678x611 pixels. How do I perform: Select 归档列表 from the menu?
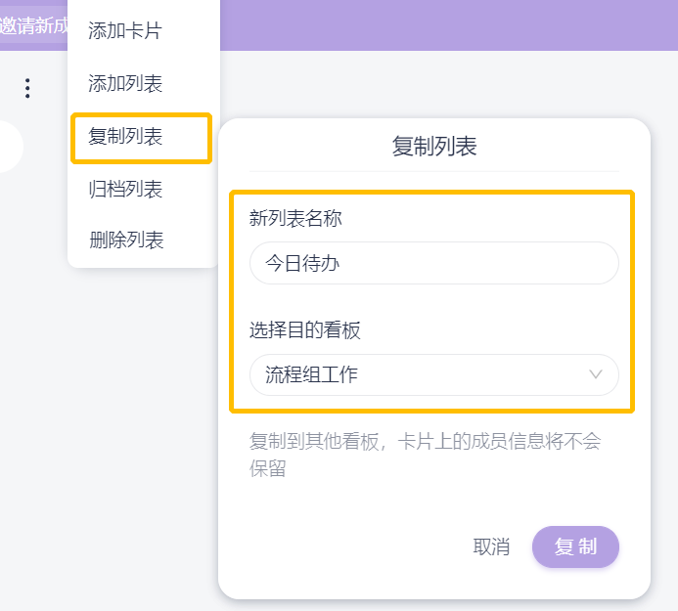click(125, 189)
